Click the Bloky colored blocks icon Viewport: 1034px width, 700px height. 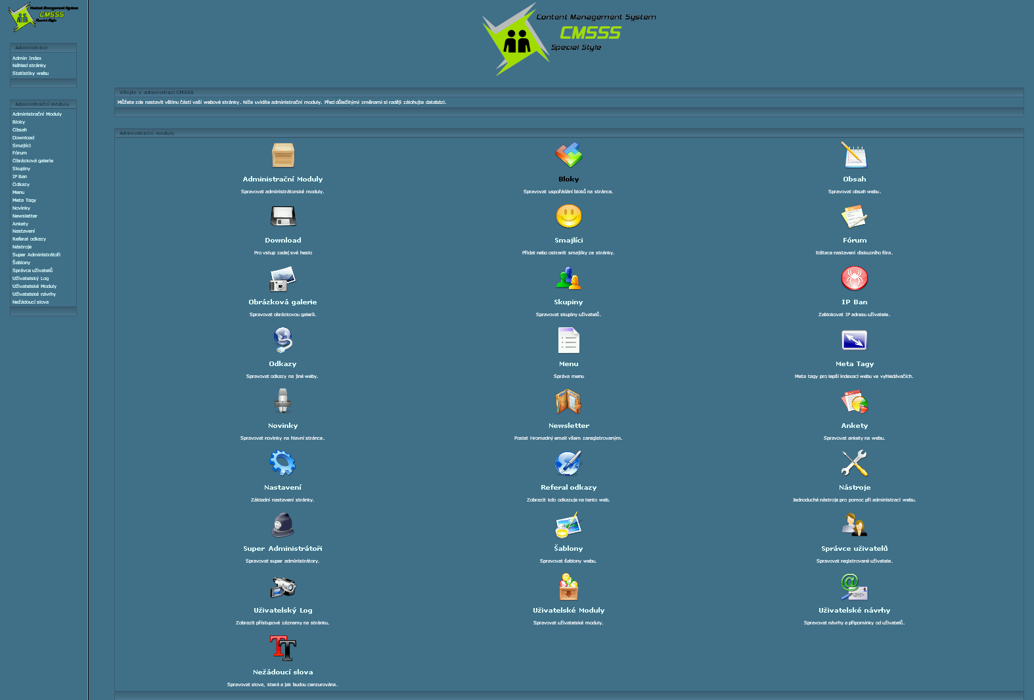569,155
